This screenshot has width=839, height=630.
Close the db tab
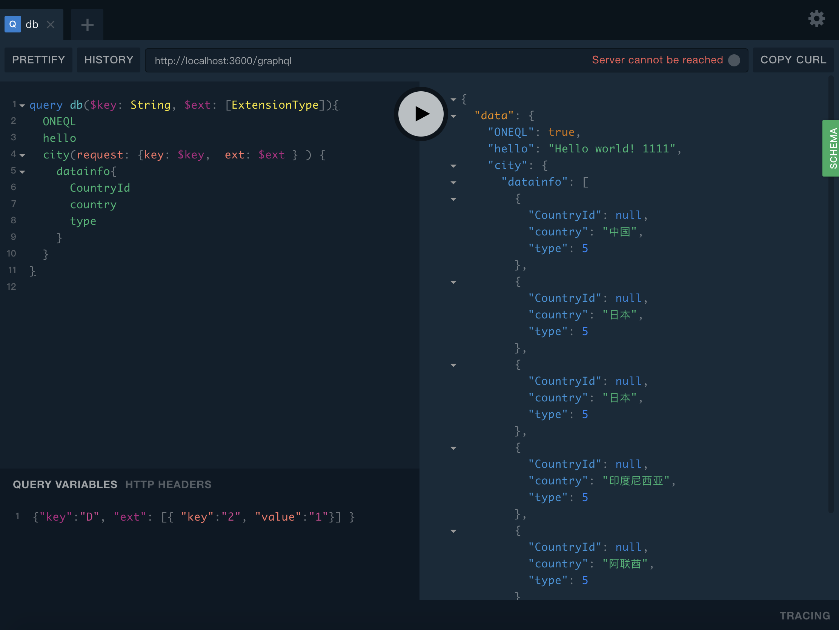51,25
